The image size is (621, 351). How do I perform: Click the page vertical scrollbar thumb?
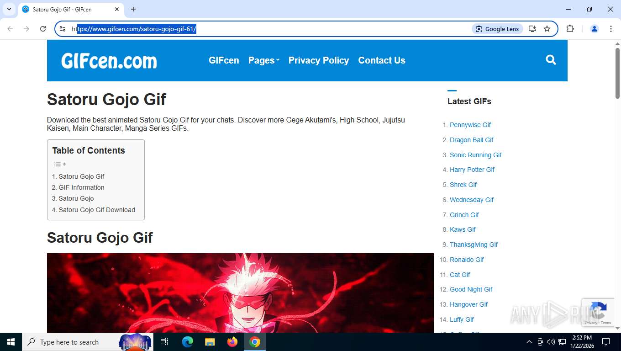pyautogui.click(x=617, y=73)
